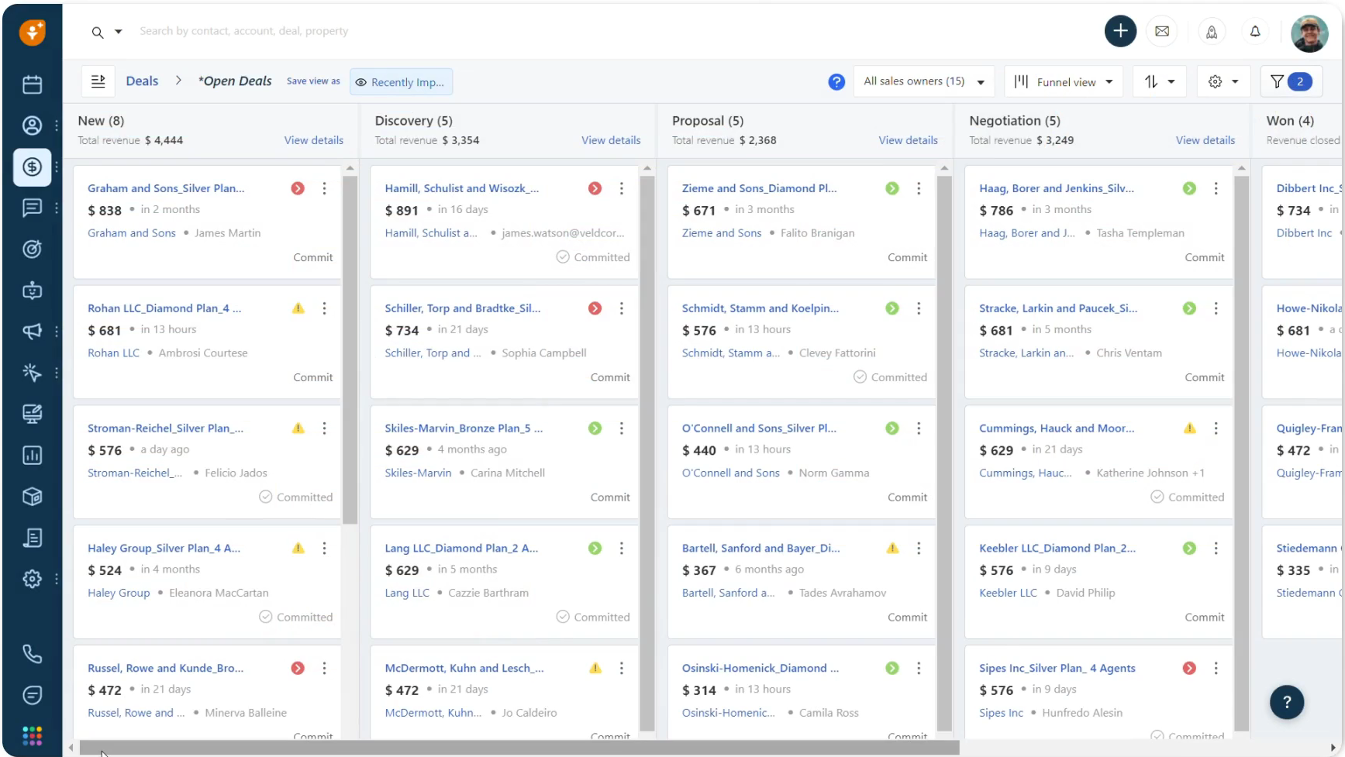Open the filter funnel icon
1345x757 pixels.
pos(1291,81)
